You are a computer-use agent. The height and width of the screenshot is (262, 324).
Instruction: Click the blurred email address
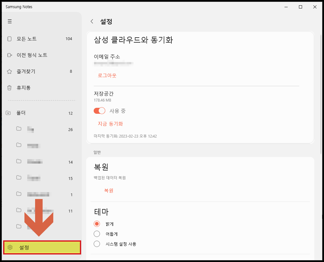tap(114, 63)
